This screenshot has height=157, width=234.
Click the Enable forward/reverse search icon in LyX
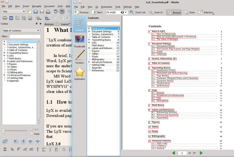(30, 18)
